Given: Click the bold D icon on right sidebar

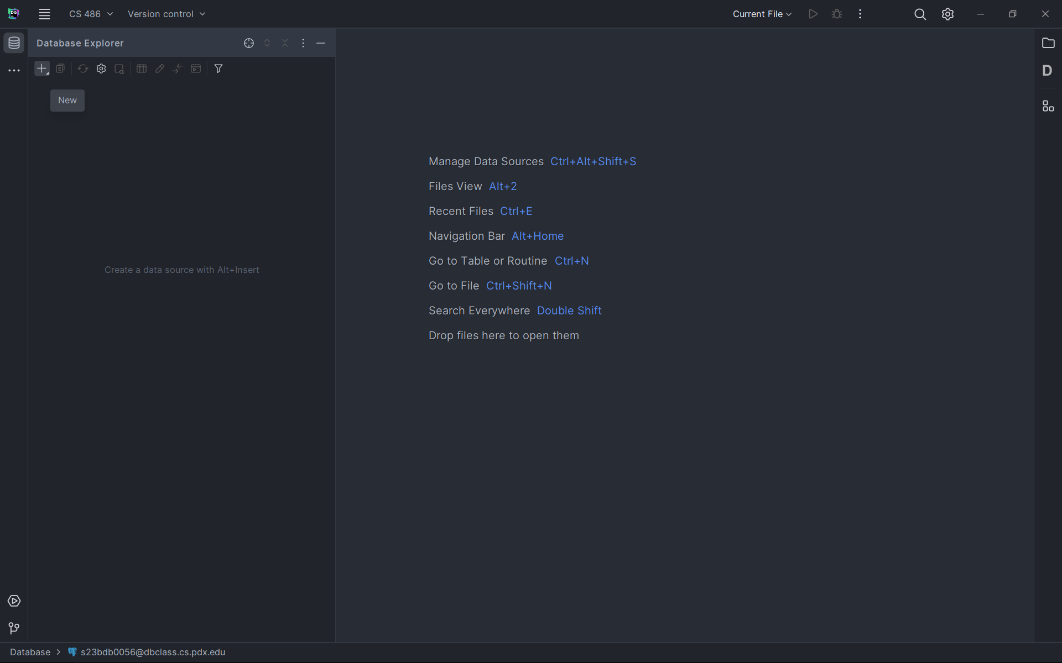Looking at the screenshot, I should [x=1047, y=71].
